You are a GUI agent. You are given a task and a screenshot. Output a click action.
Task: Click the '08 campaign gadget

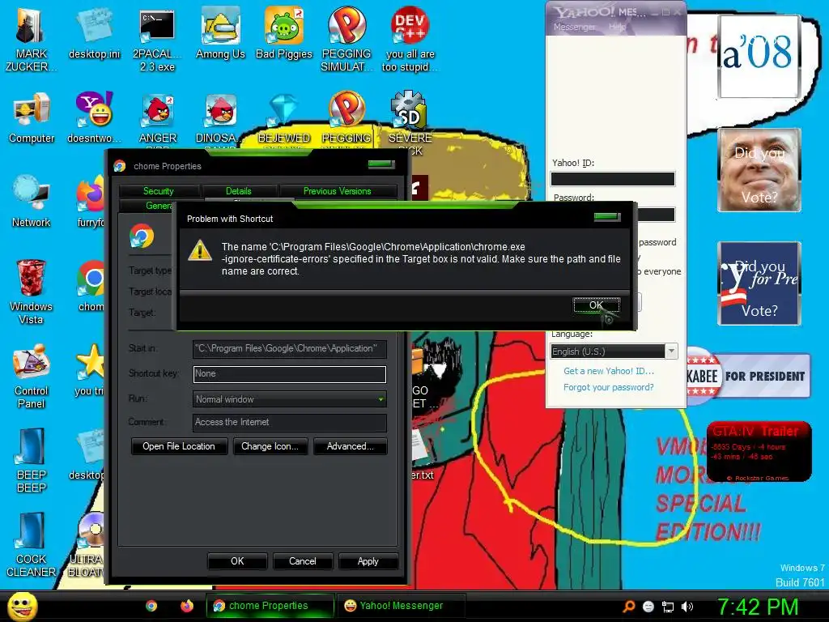759,56
